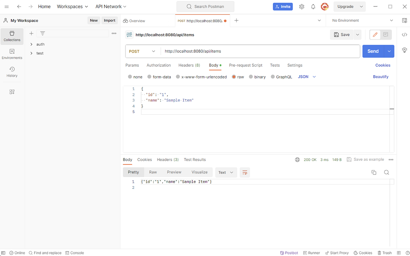Open the Console from the bottom bar
The image size is (410, 256).
click(74, 253)
